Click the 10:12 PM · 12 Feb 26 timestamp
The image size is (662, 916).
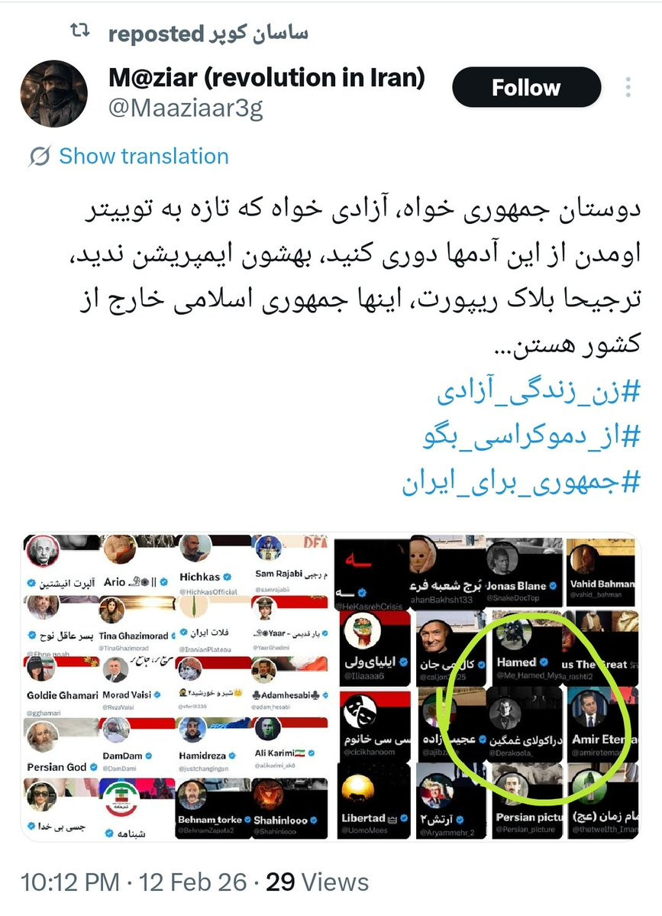pos(134,882)
